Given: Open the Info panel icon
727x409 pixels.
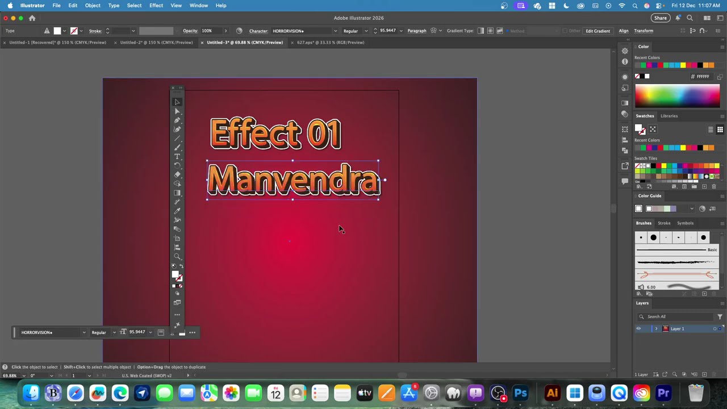Looking at the screenshot, I should point(625,62).
